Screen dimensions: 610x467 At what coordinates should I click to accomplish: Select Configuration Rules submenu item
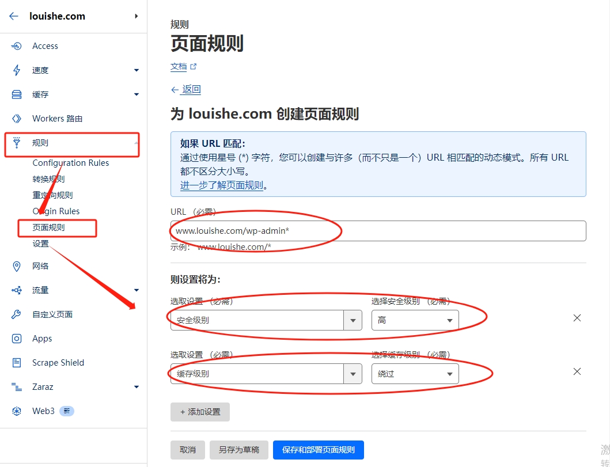tap(71, 163)
